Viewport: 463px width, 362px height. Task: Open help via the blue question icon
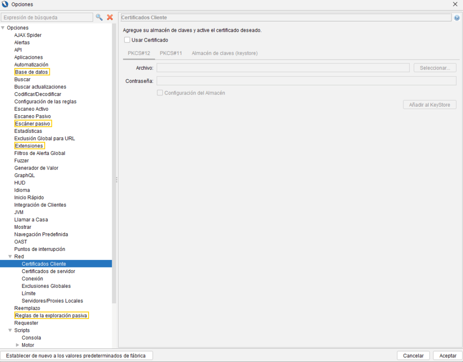click(x=457, y=18)
